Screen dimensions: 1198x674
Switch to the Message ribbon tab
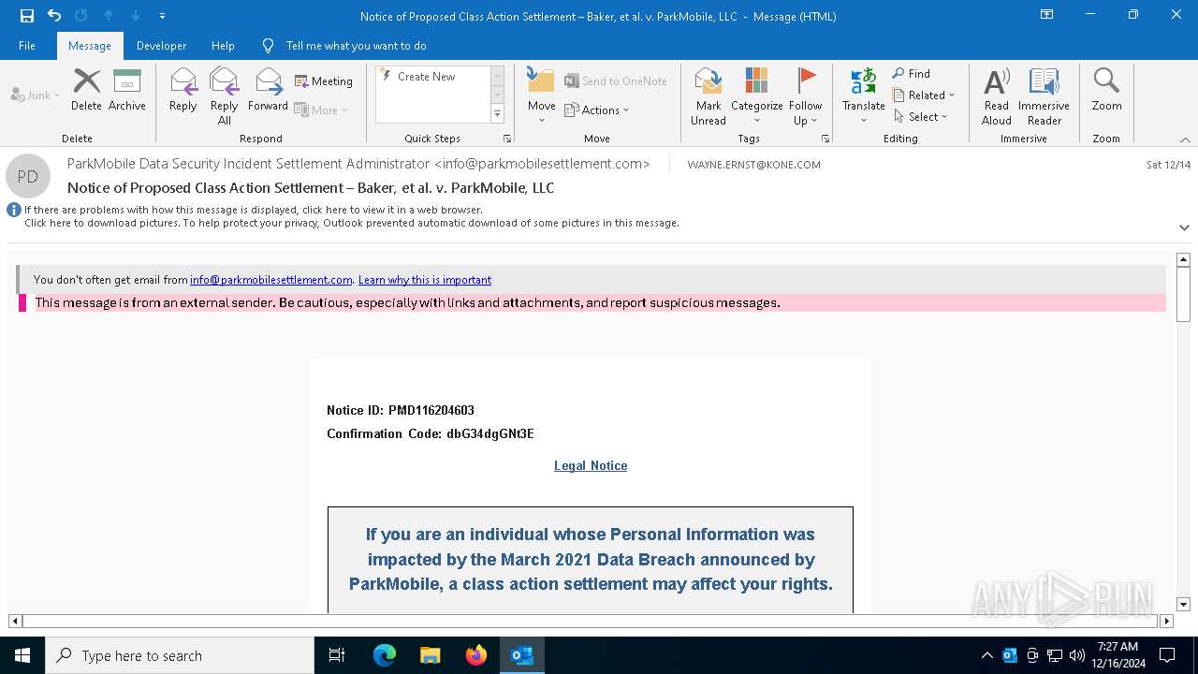point(90,46)
